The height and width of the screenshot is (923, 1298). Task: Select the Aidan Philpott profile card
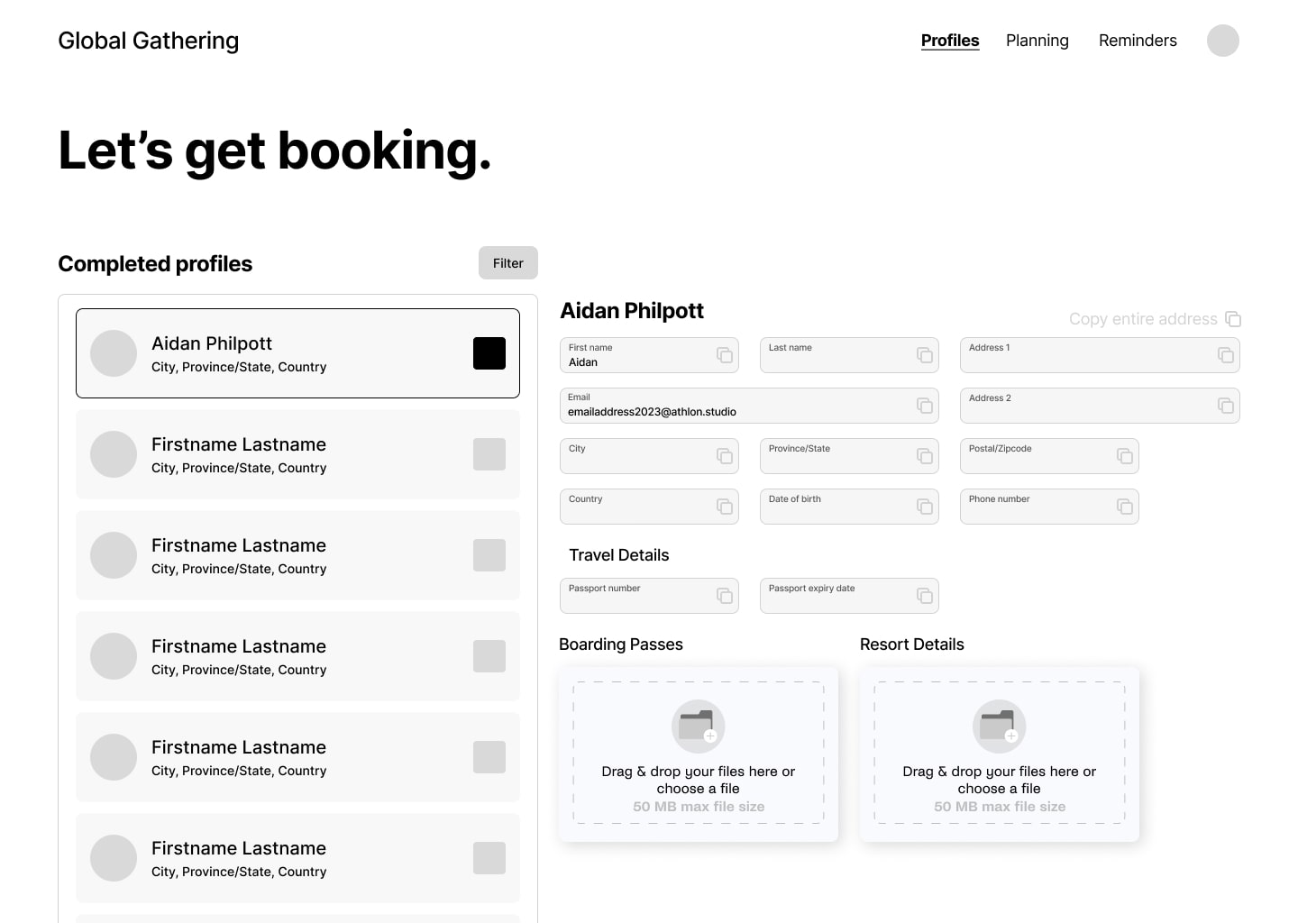click(x=297, y=353)
